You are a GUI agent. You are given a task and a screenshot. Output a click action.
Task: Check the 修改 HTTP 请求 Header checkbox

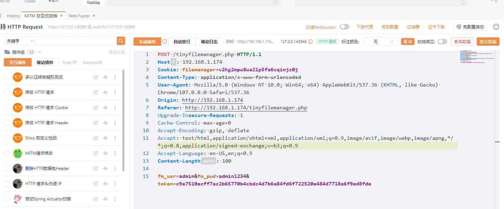[x=7, y=123]
